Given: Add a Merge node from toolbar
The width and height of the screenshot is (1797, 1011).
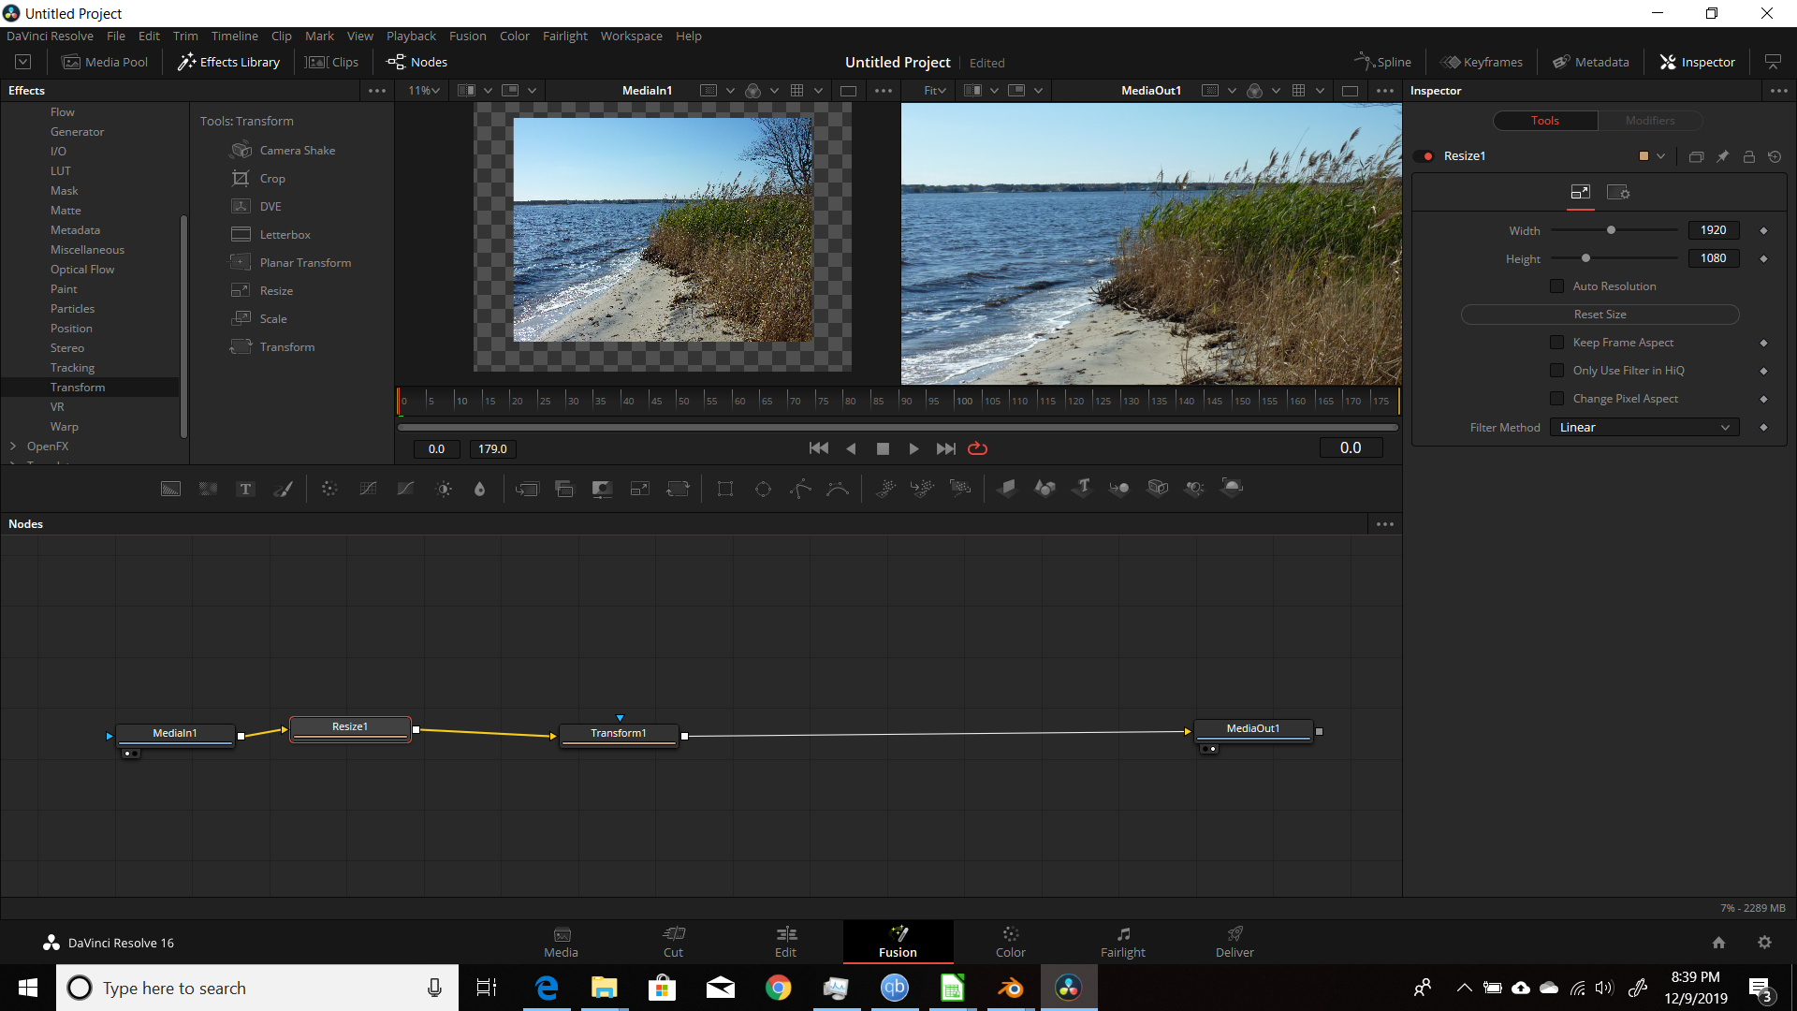Looking at the screenshot, I should (528, 489).
